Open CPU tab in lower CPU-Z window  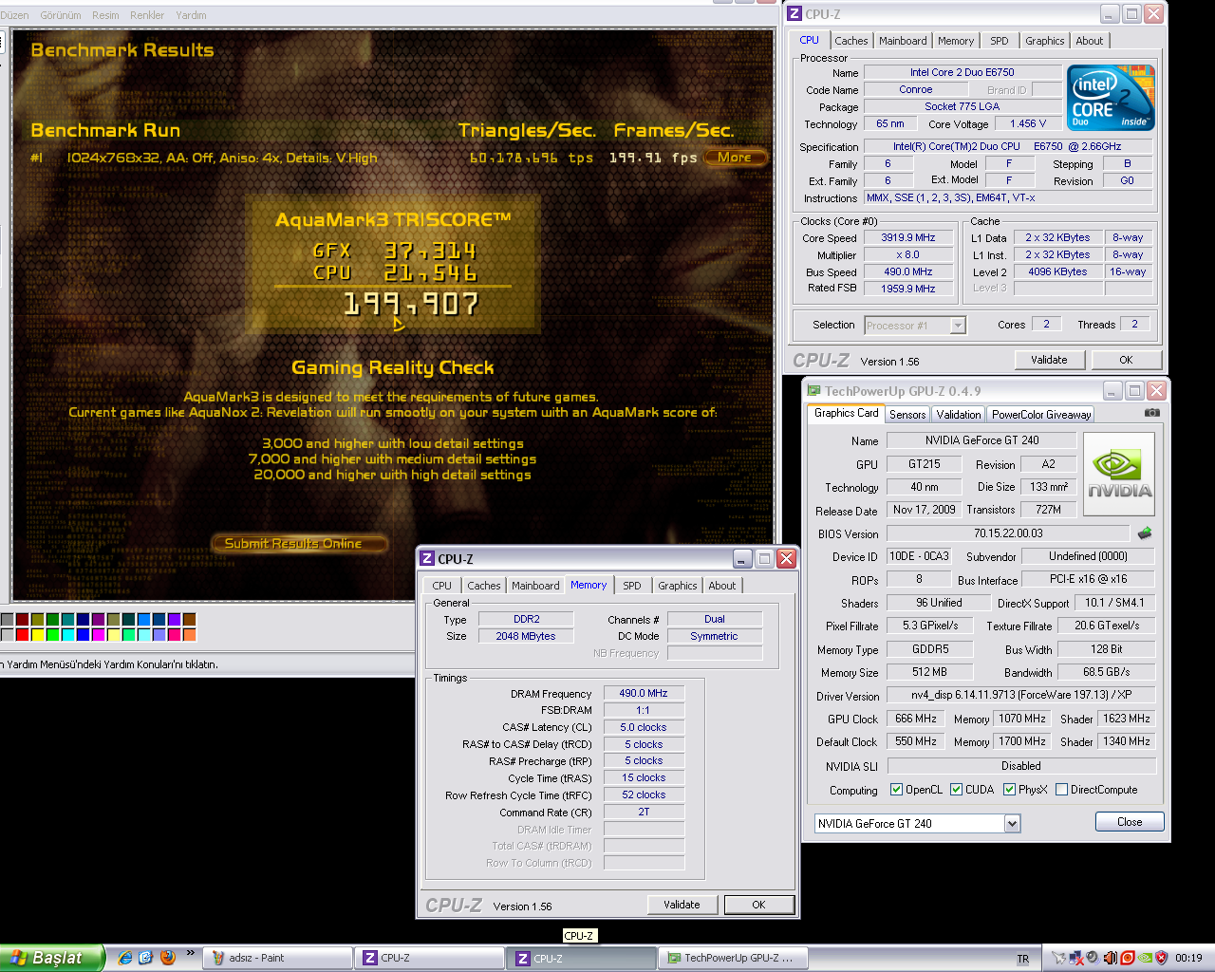click(x=442, y=586)
